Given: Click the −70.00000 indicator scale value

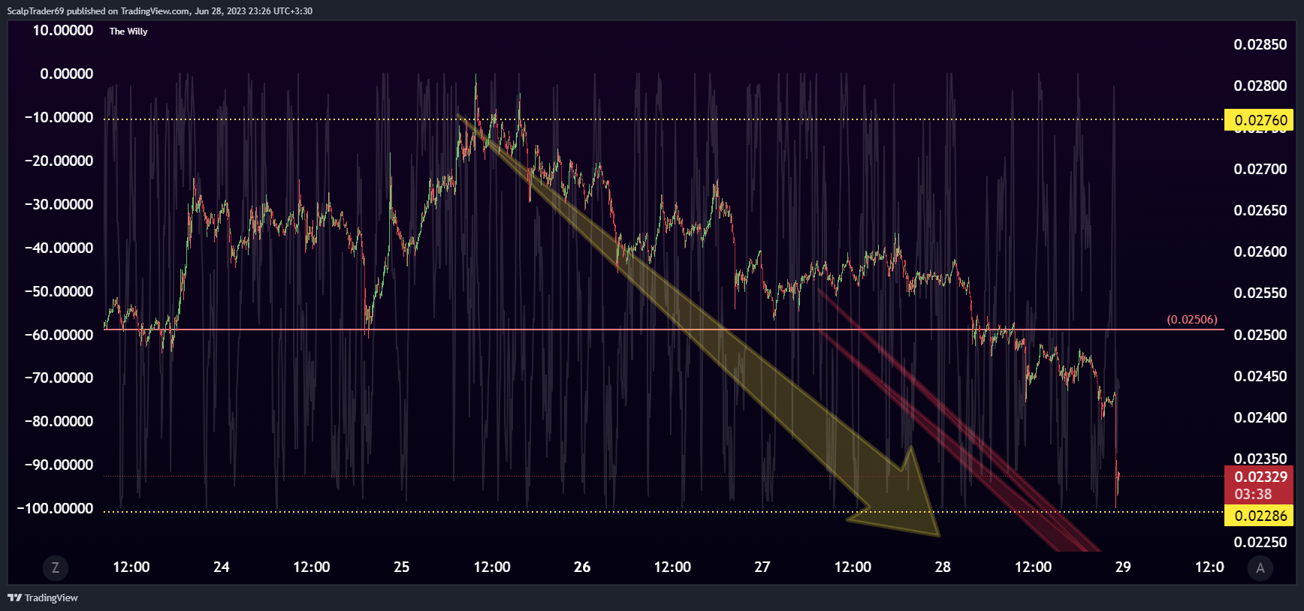Looking at the screenshot, I should (x=59, y=378).
